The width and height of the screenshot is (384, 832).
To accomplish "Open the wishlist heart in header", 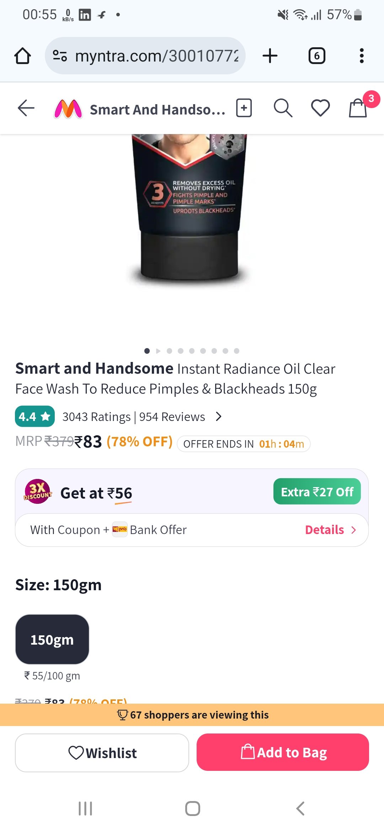I will coord(320,108).
